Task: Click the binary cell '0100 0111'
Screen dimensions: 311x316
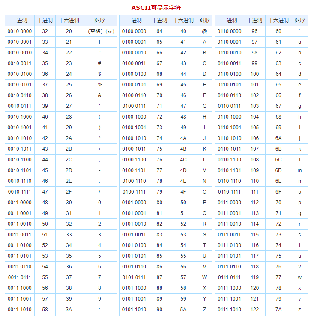Action: point(134,106)
